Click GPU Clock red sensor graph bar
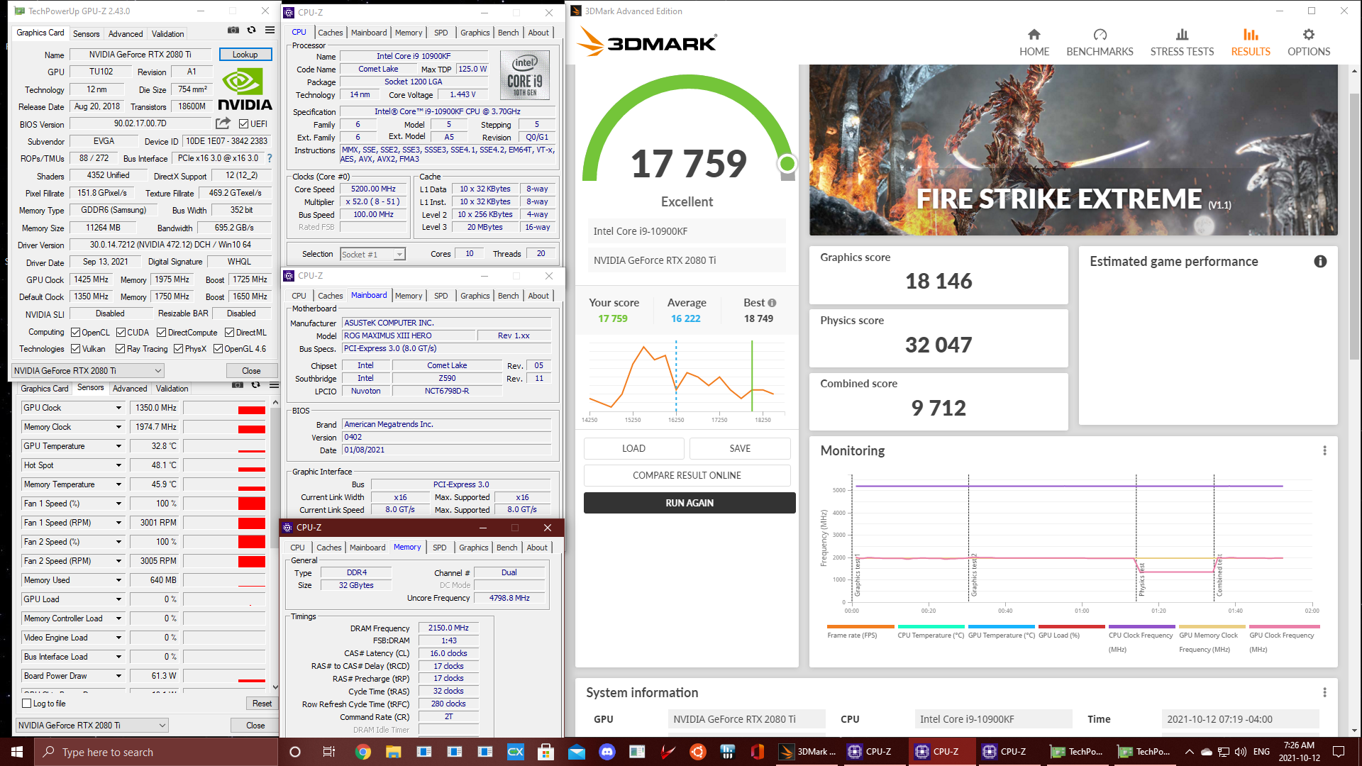 tap(252, 410)
